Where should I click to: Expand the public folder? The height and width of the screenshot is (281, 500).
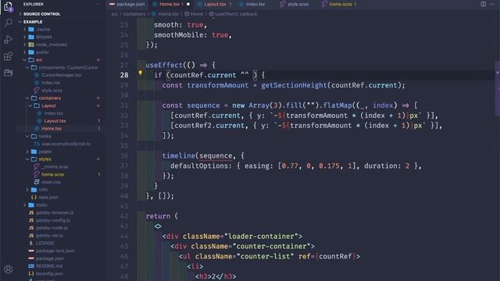(24, 52)
